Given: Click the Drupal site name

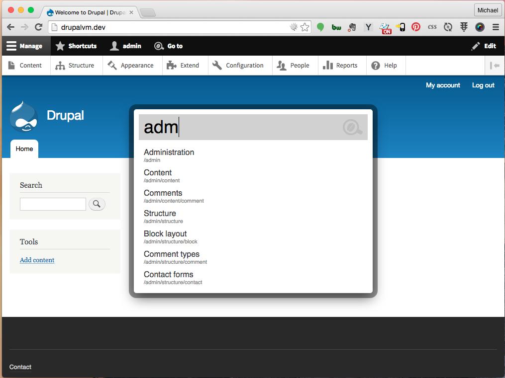Looking at the screenshot, I should pos(65,115).
